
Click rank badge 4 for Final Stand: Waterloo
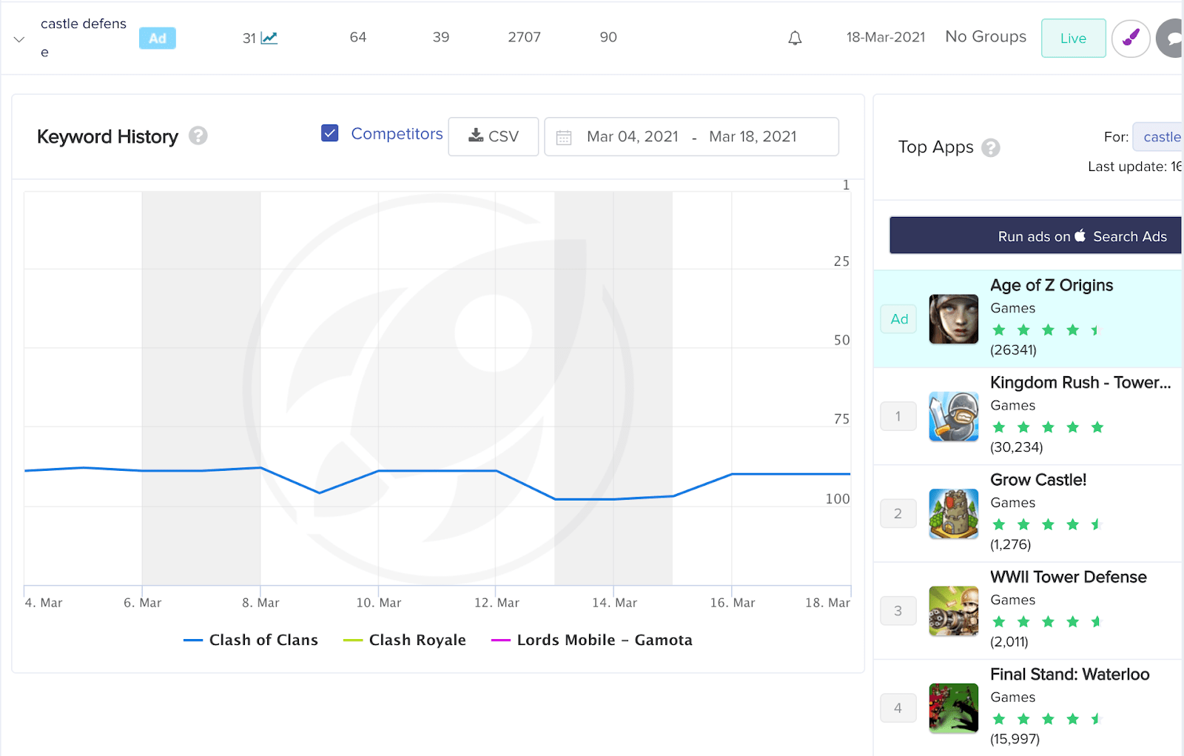[898, 708]
